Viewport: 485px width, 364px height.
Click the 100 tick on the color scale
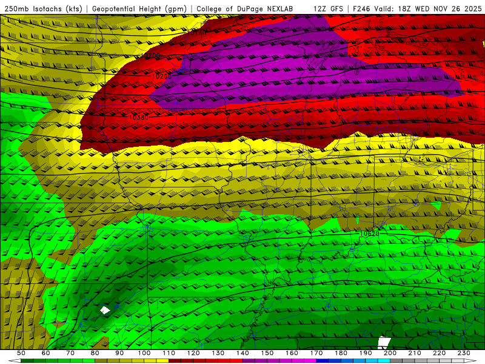point(144,353)
